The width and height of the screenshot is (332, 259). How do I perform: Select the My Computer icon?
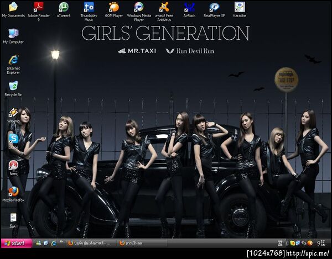tap(13, 36)
